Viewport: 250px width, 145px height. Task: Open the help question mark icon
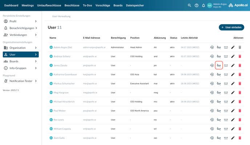(197, 5)
